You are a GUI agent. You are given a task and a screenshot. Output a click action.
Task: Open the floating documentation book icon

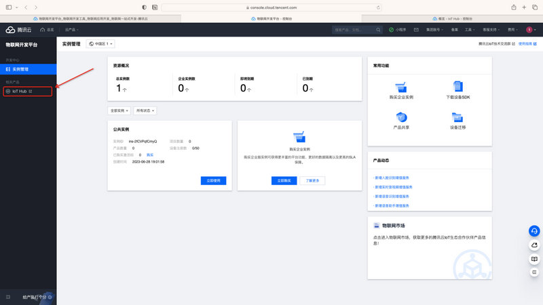pos(534,259)
